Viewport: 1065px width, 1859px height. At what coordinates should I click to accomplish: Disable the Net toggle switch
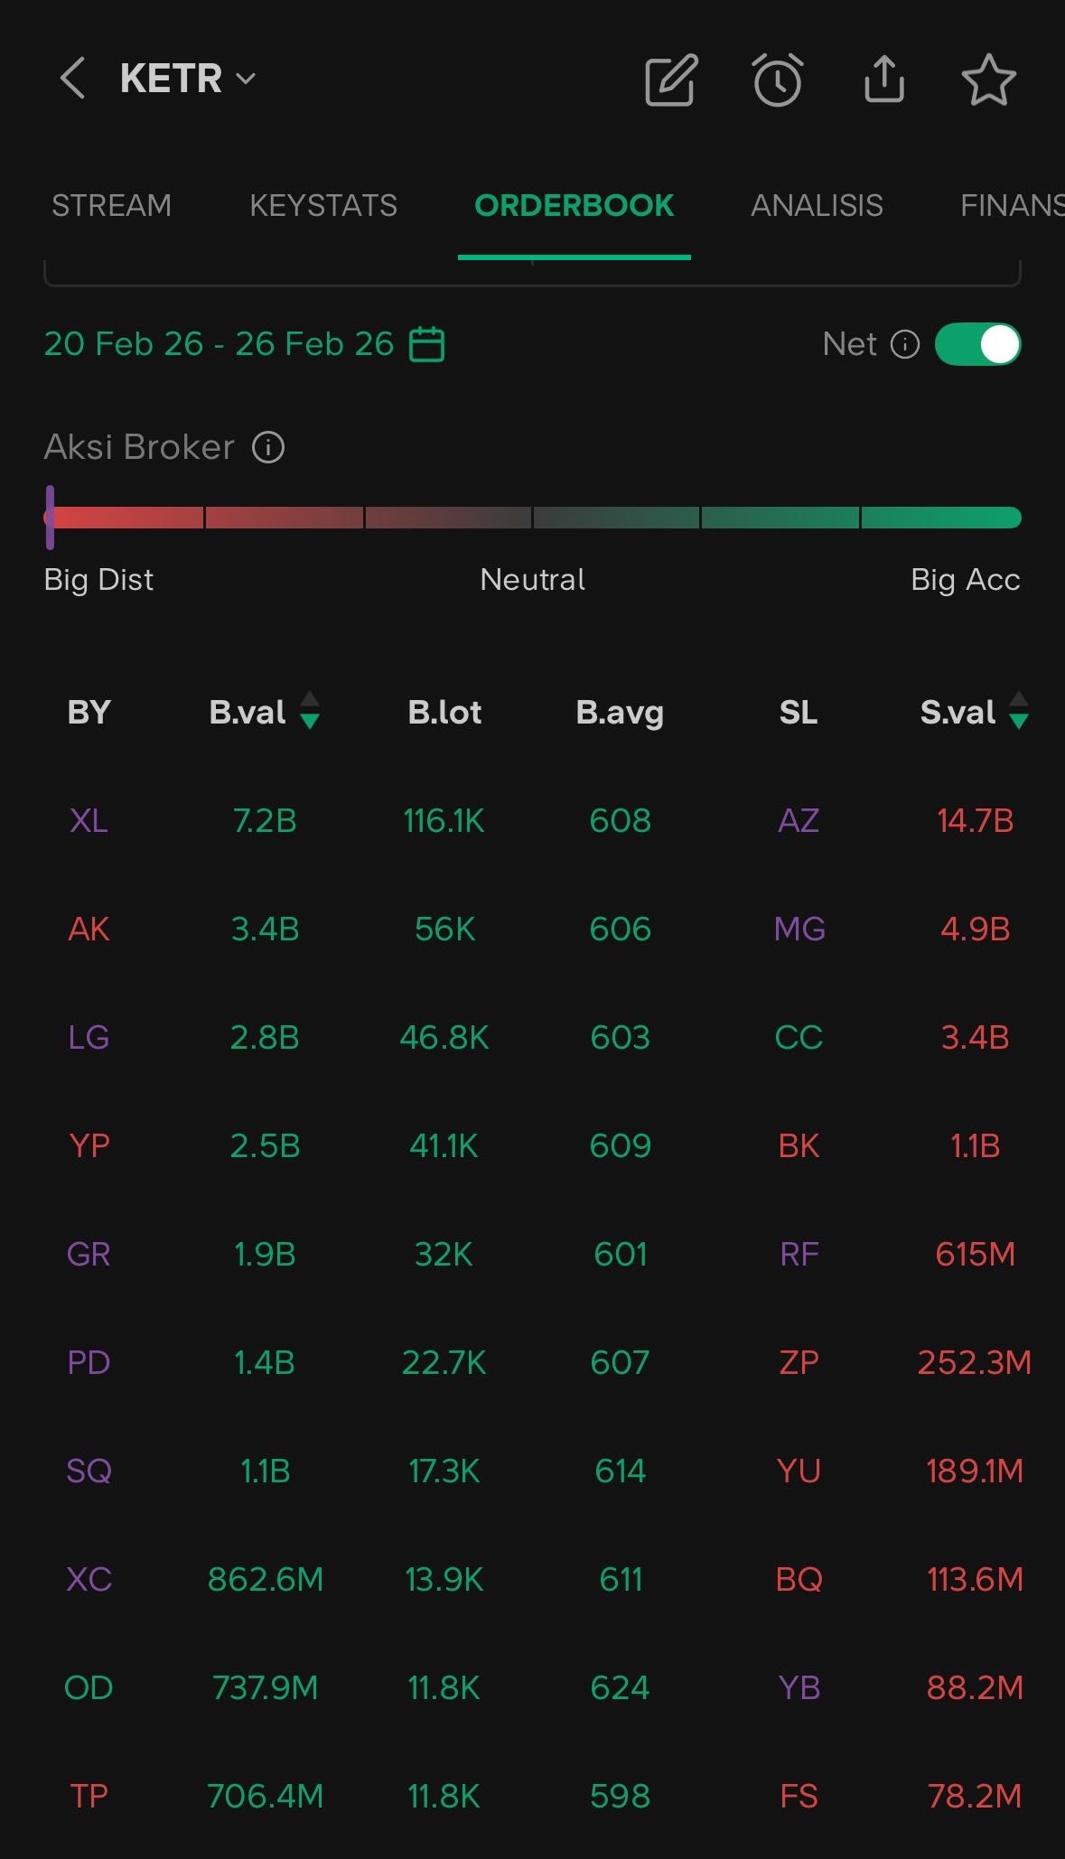tap(978, 344)
